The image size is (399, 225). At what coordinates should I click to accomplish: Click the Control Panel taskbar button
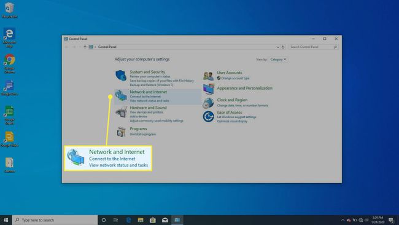click(177, 220)
